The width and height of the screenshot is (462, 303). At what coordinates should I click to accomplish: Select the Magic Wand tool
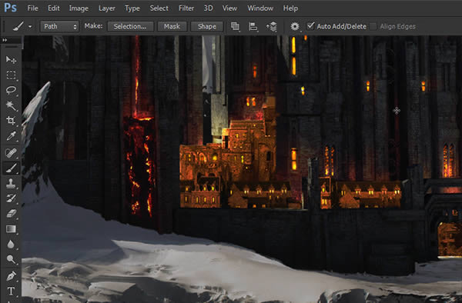click(11, 105)
